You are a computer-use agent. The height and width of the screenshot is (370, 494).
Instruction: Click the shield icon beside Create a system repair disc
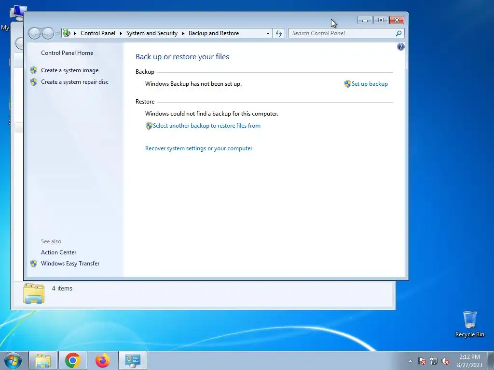click(34, 82)
